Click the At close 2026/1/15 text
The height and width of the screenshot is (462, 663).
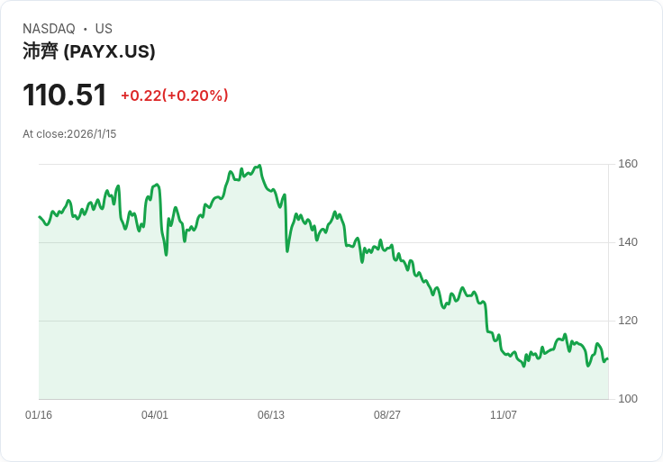click(69, 134)
